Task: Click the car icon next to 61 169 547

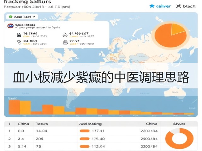Action: click(65, 35)
